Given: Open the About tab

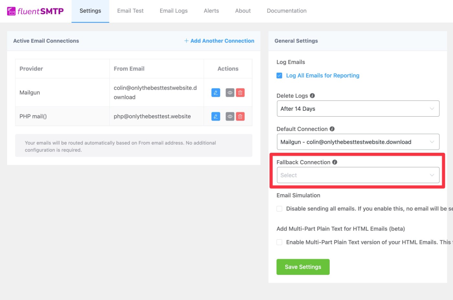Looking at the screenshot, I should click(x=243, y=11).
